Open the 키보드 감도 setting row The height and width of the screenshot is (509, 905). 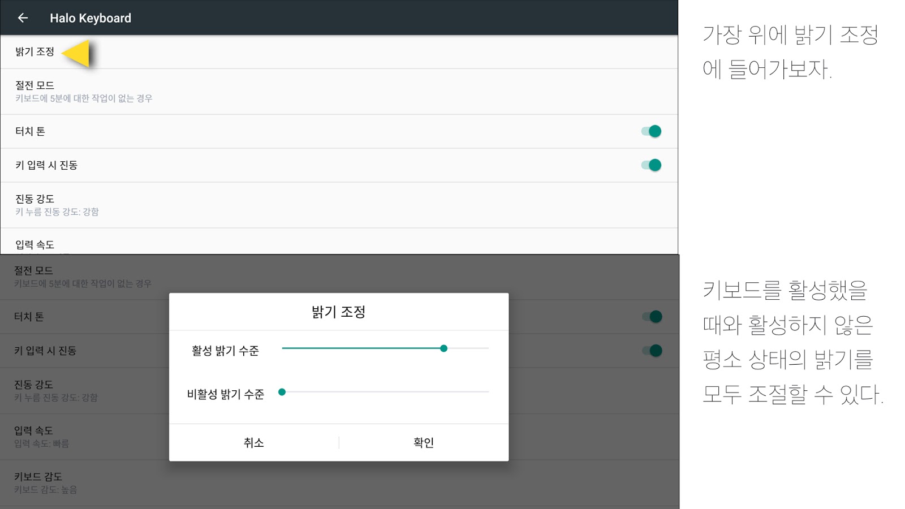pos(339,483)
